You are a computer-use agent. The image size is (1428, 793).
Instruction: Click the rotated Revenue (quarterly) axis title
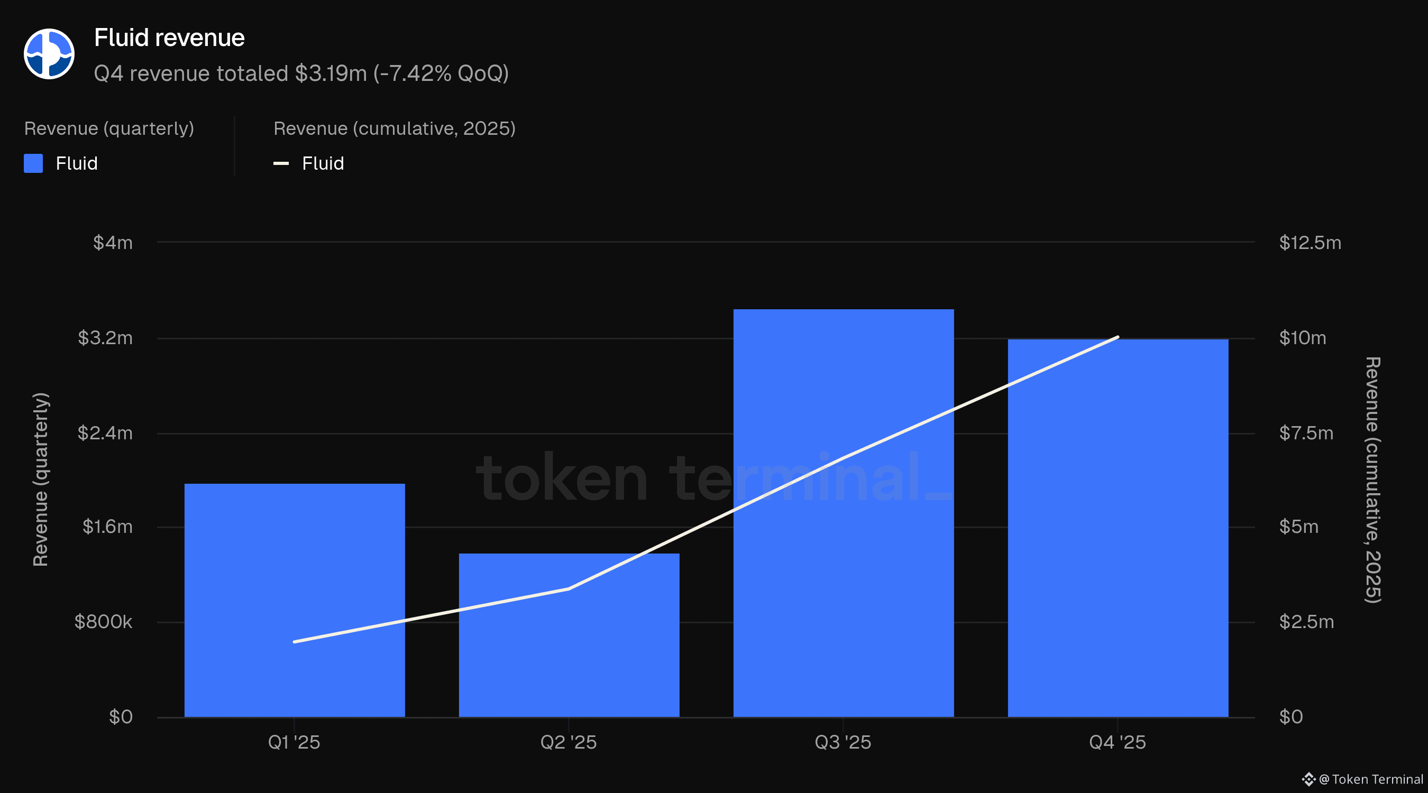point(41,480)
